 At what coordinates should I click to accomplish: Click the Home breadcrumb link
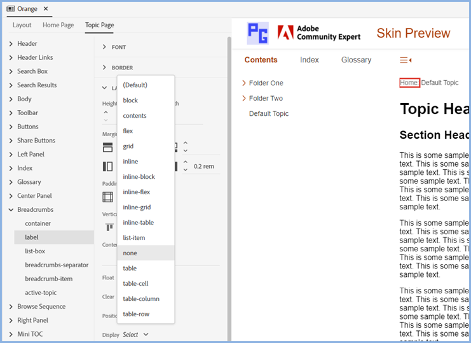(409, 83)
